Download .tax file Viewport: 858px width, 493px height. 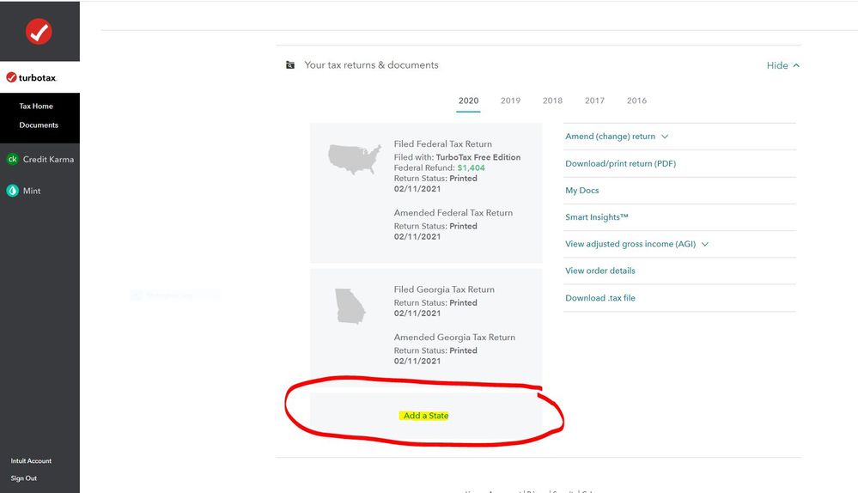[x=600, y=298]
